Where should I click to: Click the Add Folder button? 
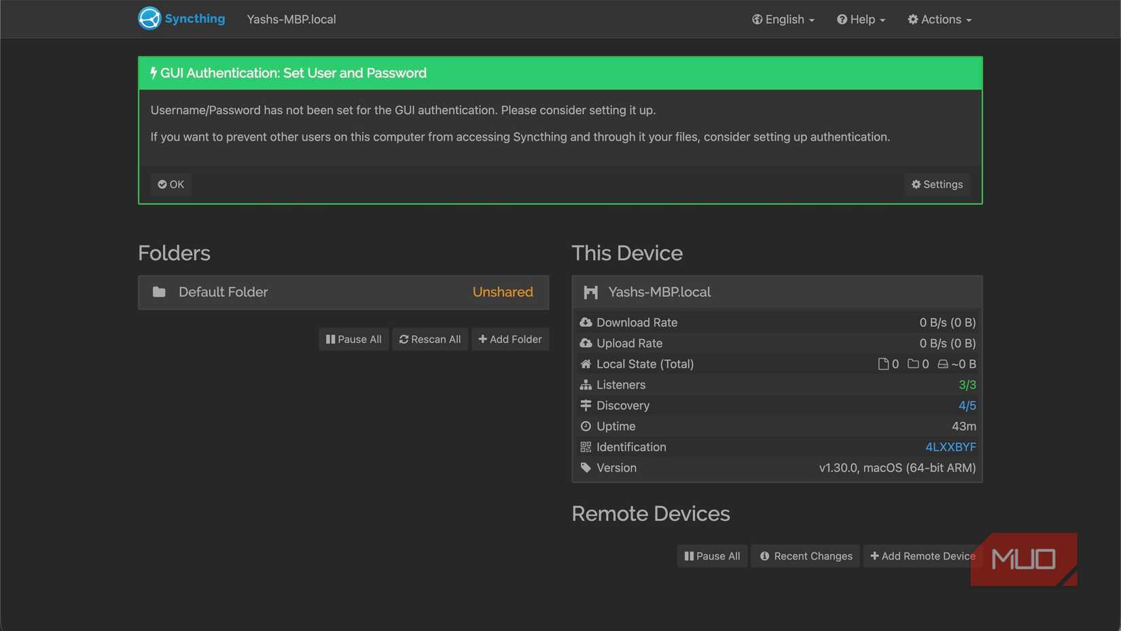coord(510,339)
